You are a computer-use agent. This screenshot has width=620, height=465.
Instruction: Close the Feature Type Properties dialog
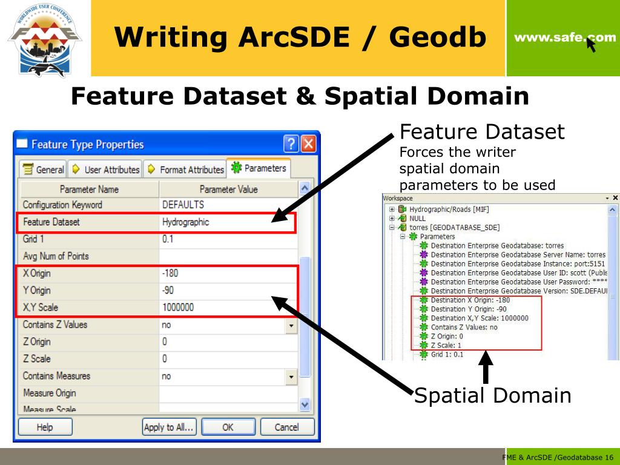point(308,144)
